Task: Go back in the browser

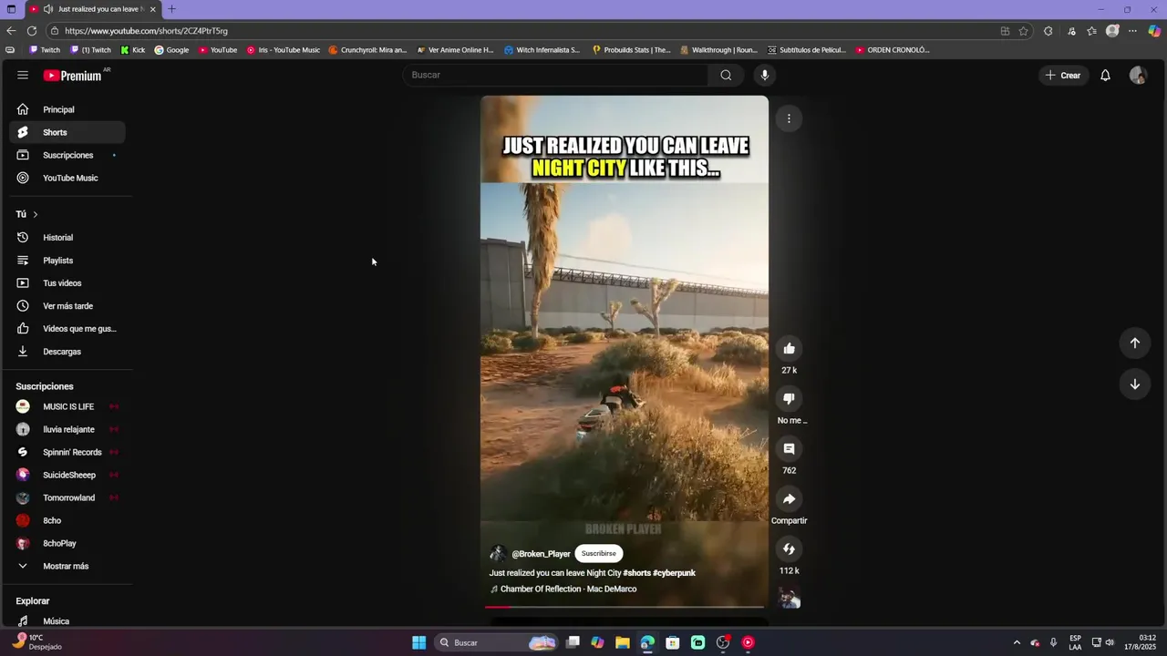Action: pyautogui.click(x=11, y=31)
